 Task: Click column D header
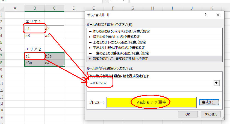[74, 8]
